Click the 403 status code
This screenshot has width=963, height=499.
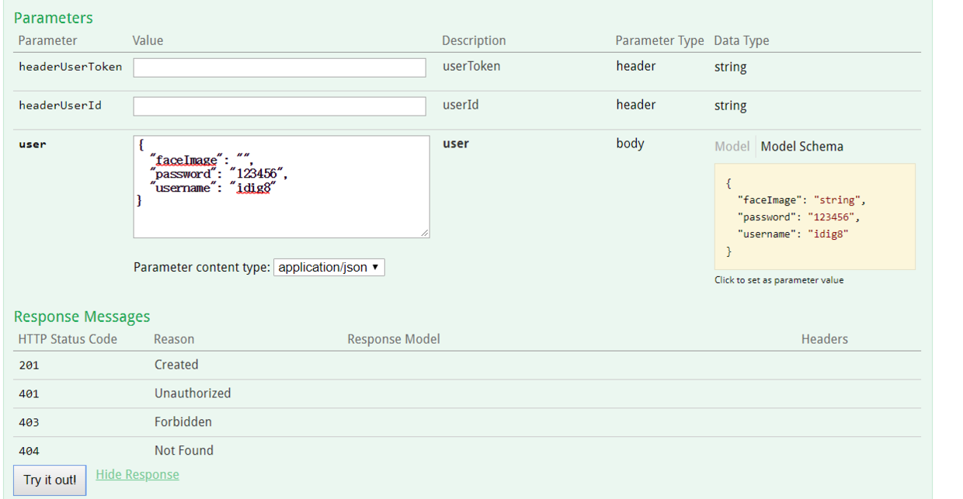click(x=29, y=423)
